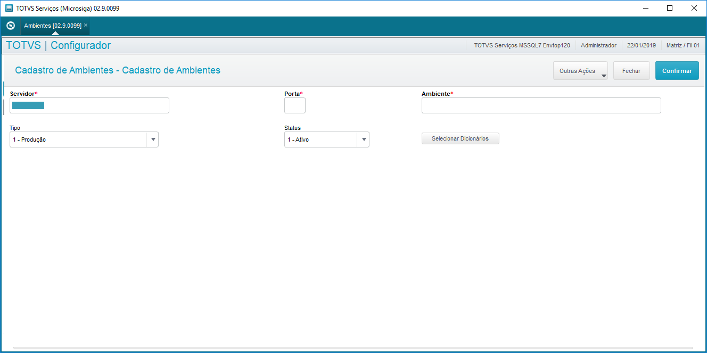Open the Outras Ações dropdown button
This screenshot has height=353, width=707.
[x=580, y=71]
